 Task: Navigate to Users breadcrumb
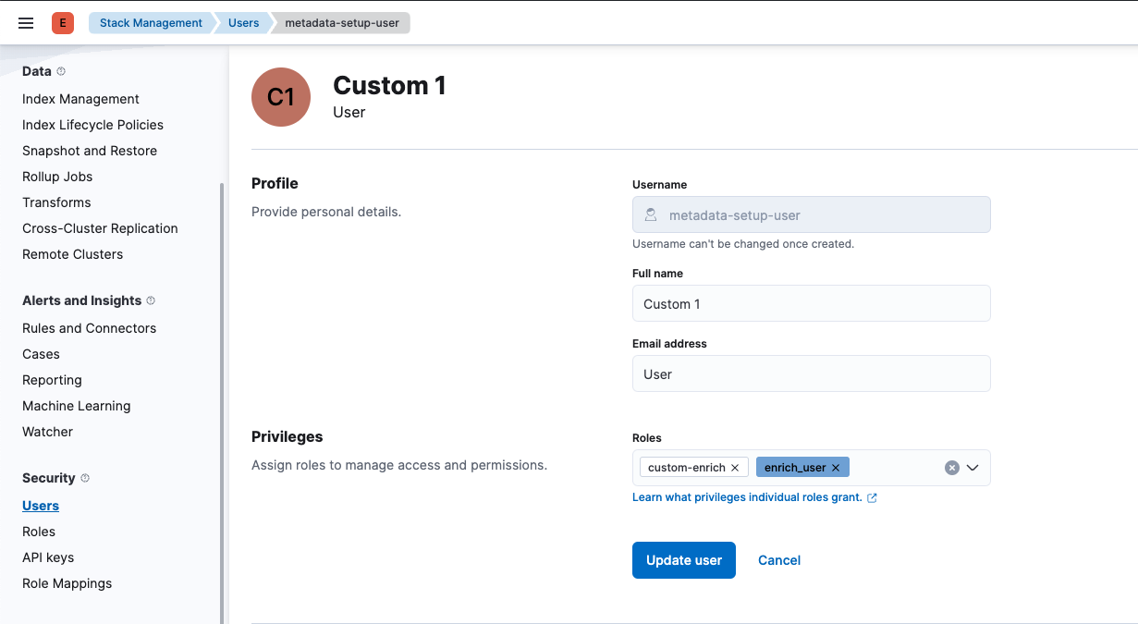[x=243, y=23]
